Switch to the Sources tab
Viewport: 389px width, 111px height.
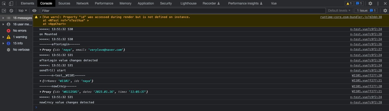pos(64,3)
